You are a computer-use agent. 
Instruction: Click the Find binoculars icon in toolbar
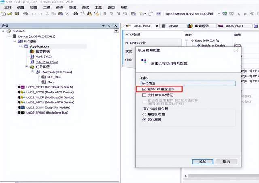pos(75,14)
